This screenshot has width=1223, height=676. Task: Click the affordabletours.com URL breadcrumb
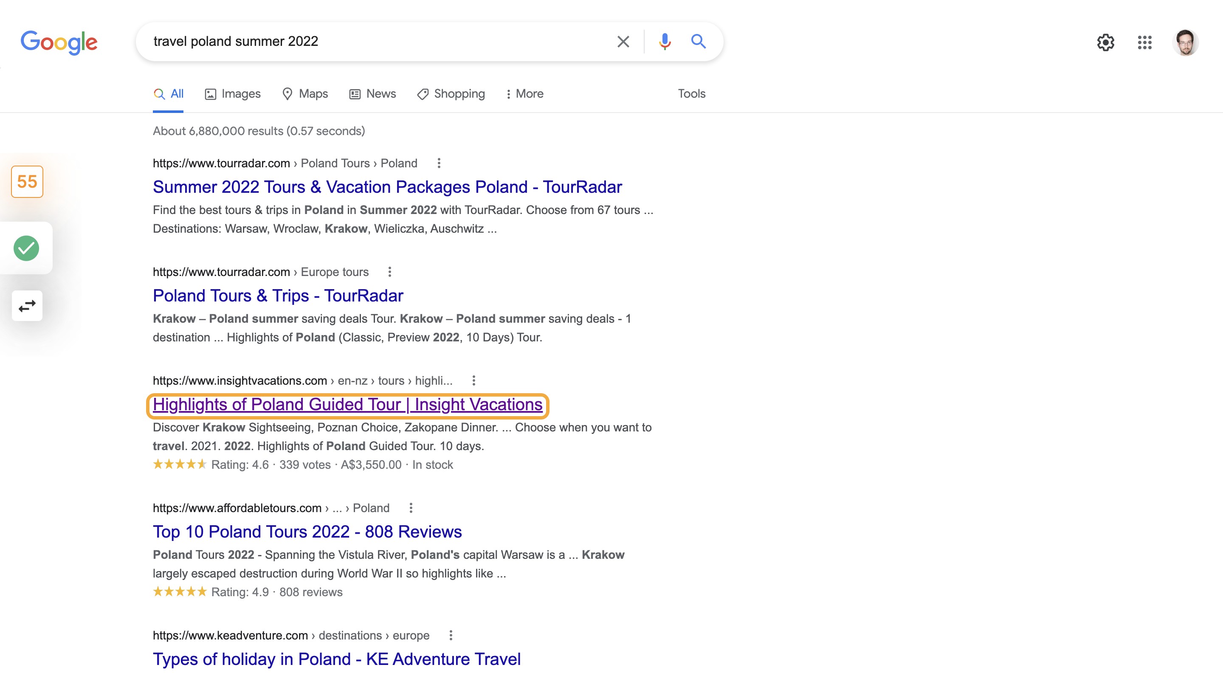271,508
